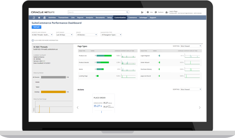Go to next action with right arrow
The image size is (235, 138).
coord(200,107)
